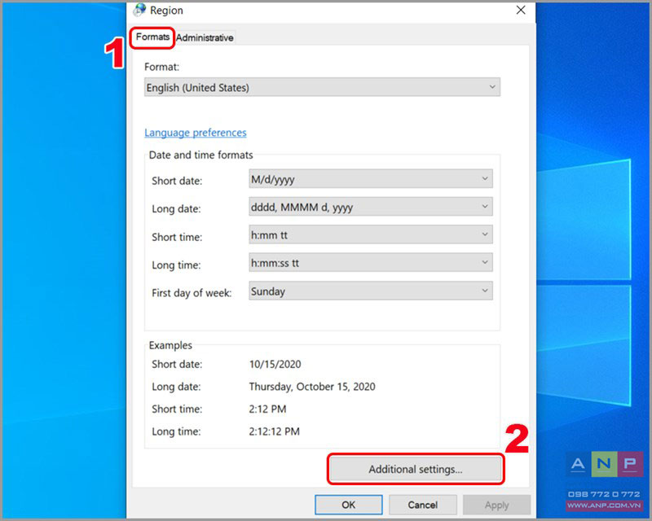The height and width of the screenshot is (521, 652).
Task: Switch to the Administrative tab
Action: [x=205, y=37]
